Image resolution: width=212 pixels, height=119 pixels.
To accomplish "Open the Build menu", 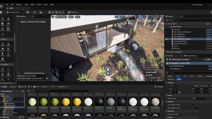I will point(32,5).
